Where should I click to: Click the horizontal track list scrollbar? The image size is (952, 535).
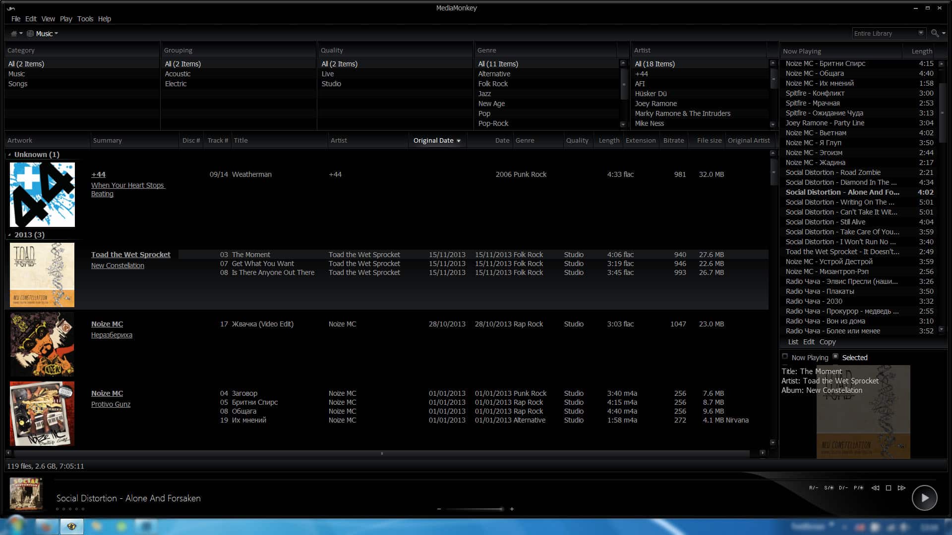[382, 453]
